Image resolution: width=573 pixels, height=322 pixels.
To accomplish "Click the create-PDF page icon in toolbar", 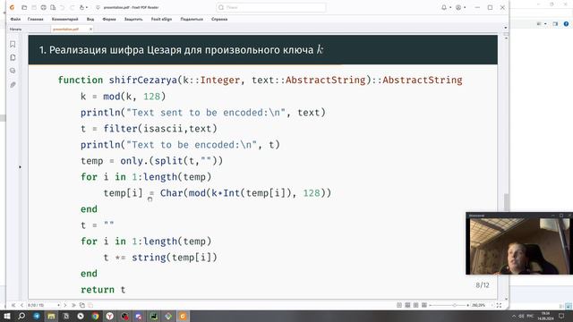I will [x=53, y=7].
